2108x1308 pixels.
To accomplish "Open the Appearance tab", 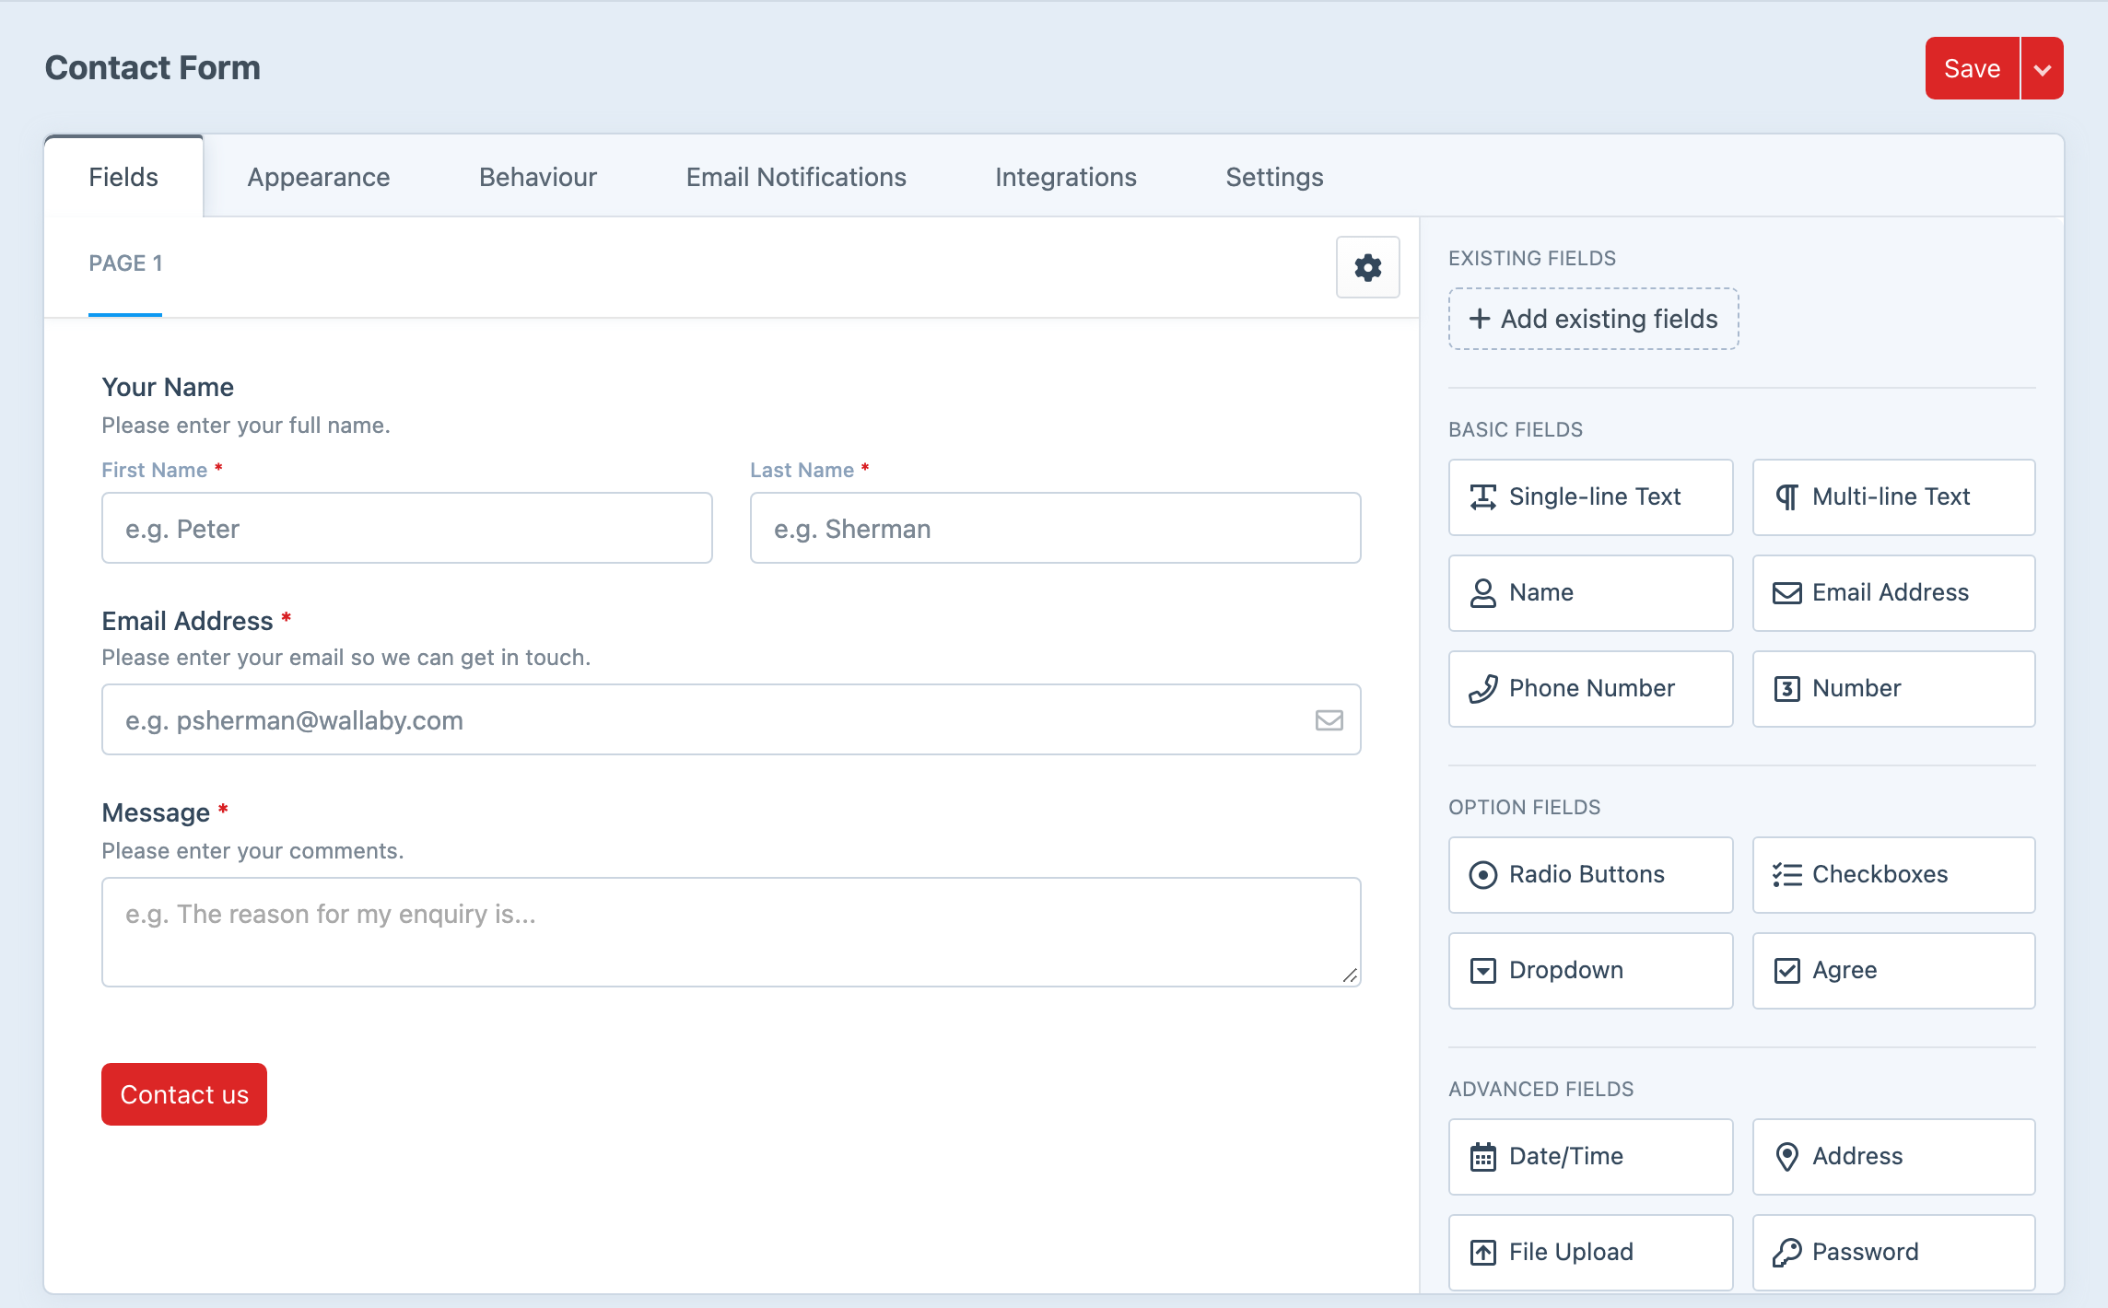I will click(x=319, y=177).
